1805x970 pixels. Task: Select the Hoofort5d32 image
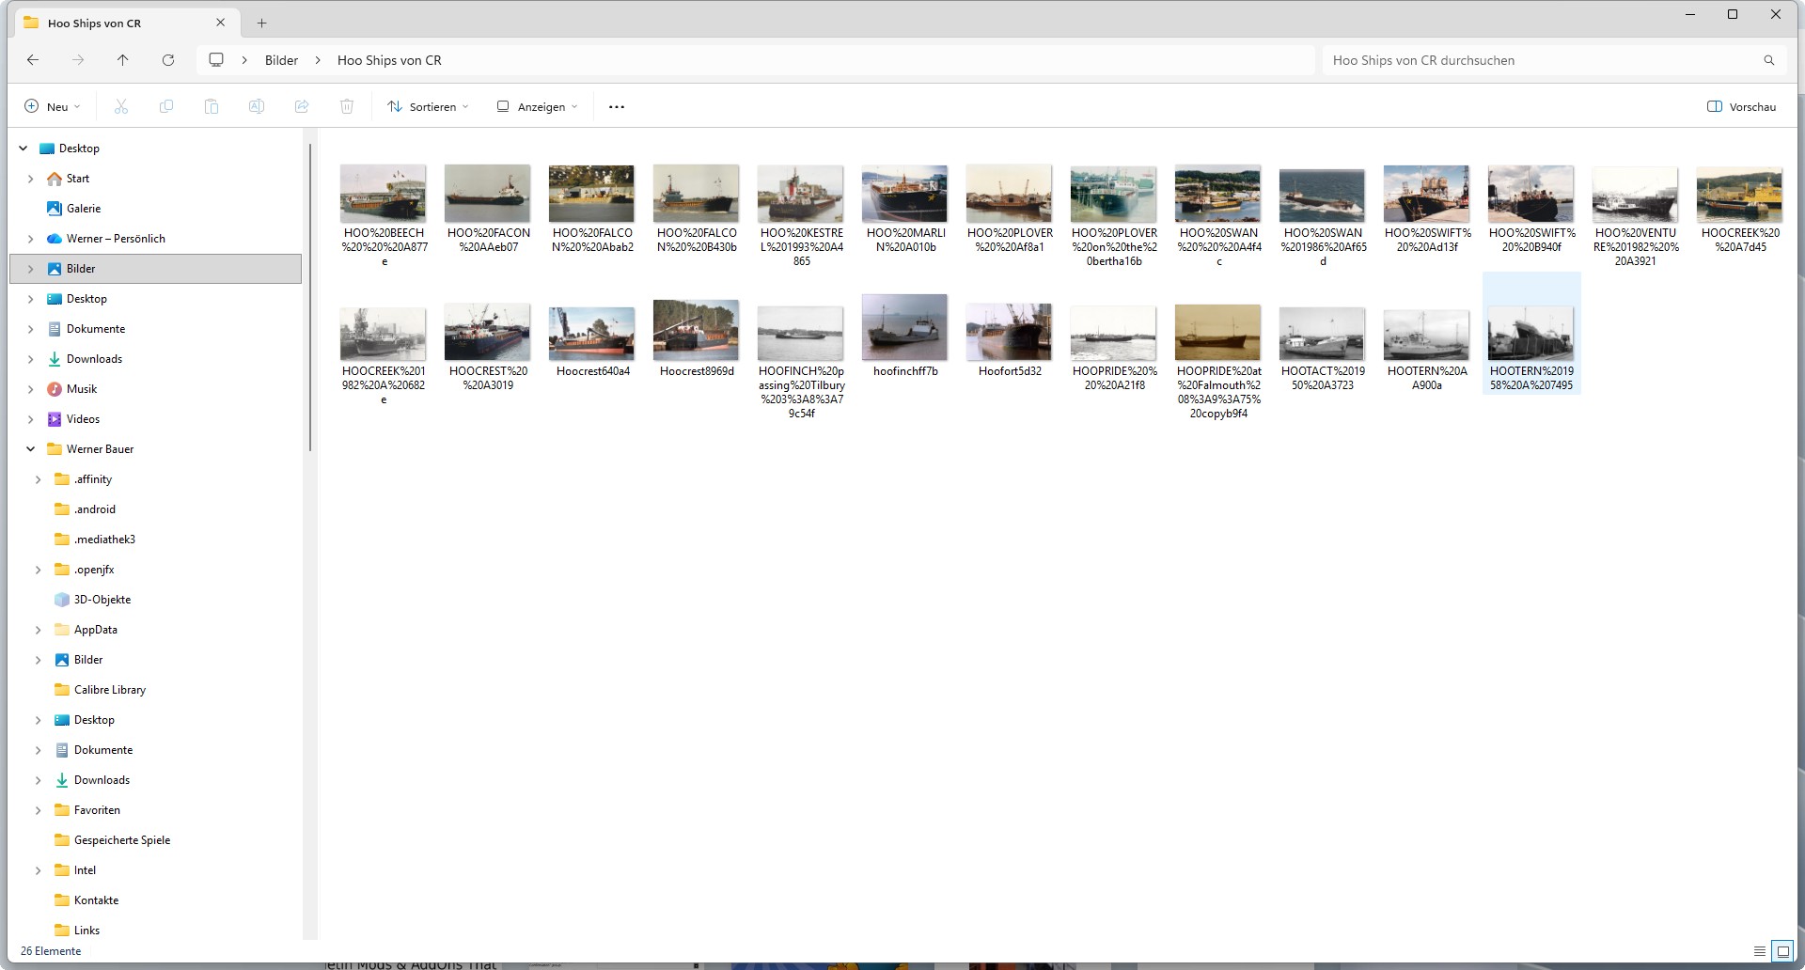click(1010, 332)
